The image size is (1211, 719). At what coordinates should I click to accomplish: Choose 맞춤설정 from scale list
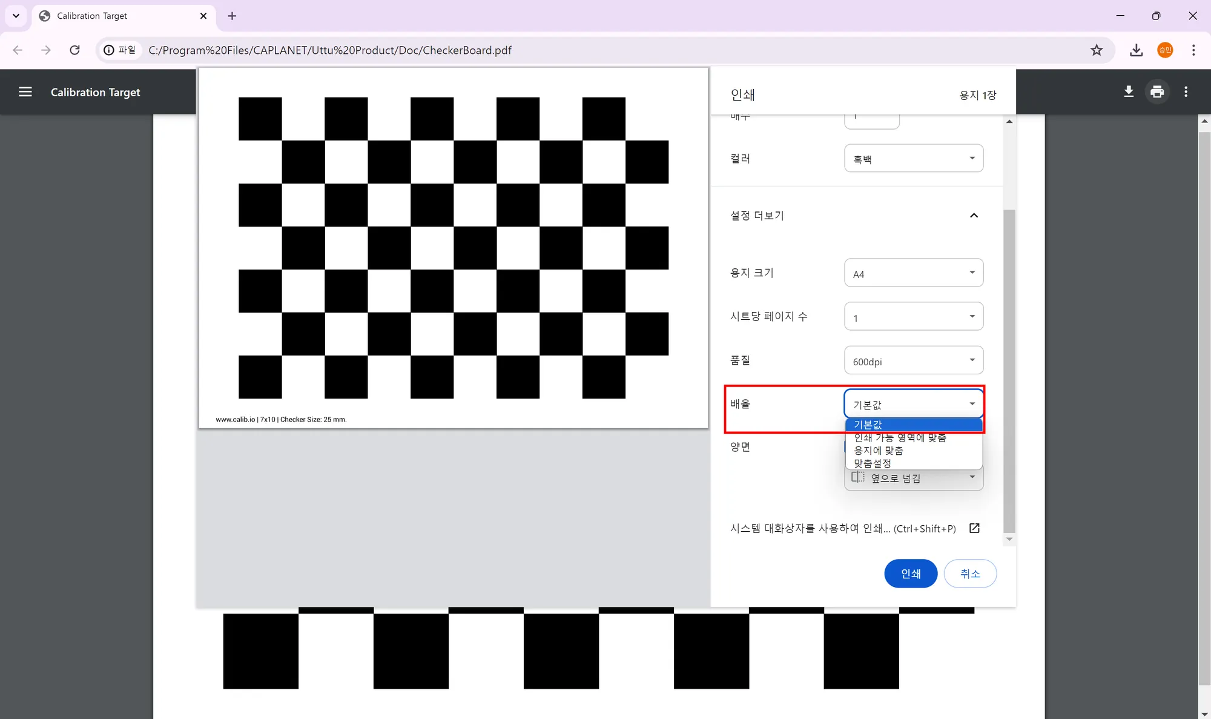(873, 463)
